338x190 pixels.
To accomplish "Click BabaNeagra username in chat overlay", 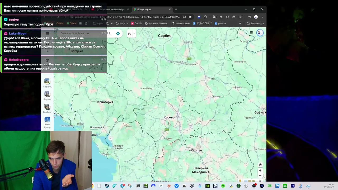I will click(18, 60).
